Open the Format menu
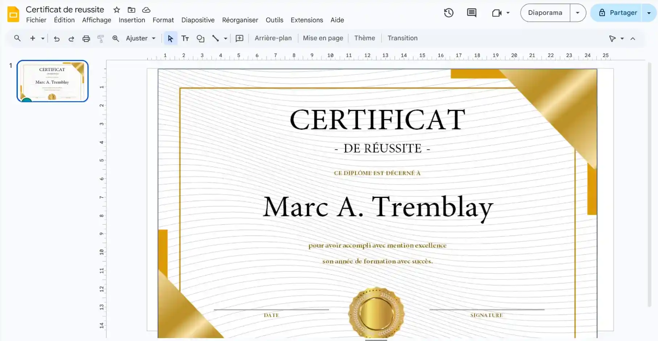 [x=163, y=20]
